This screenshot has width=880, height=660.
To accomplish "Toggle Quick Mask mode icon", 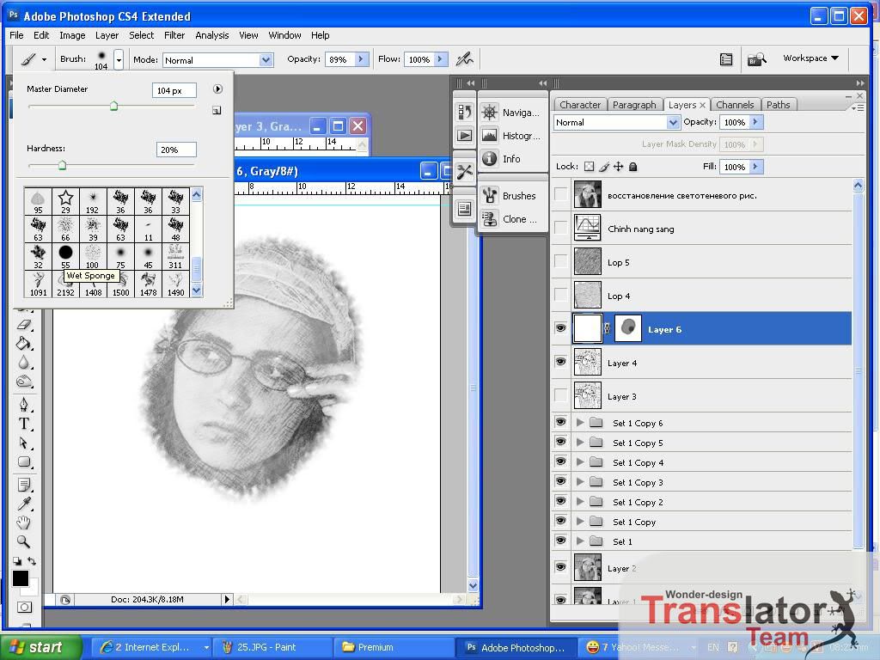I will tap(24, 608).
